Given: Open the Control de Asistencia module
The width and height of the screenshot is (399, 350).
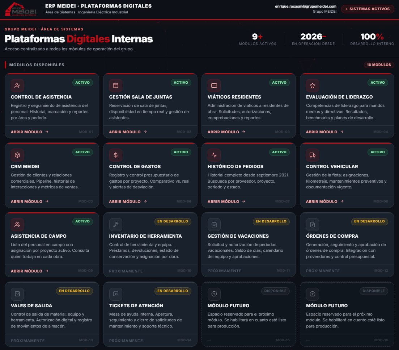Looking at the screenshot, I should tap(30, 132).
